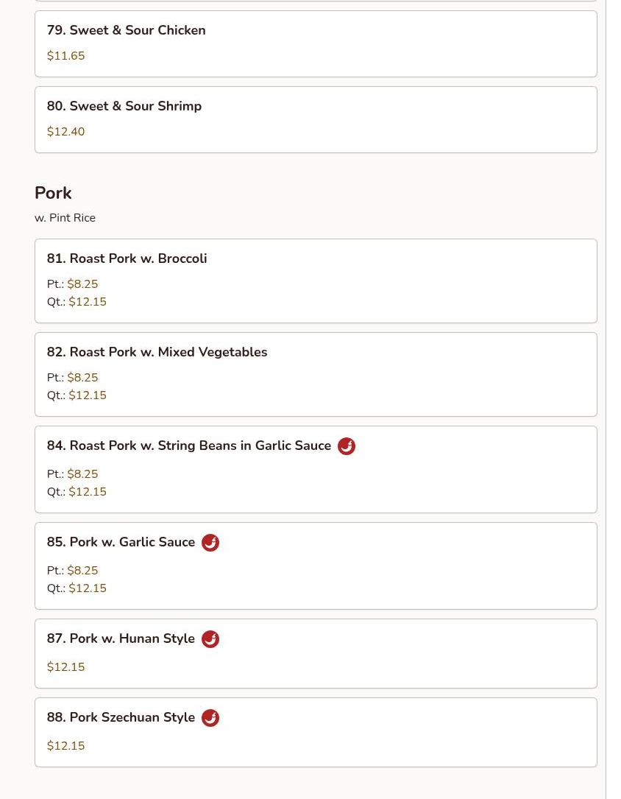Pick pint price for Roast Pork Mixed Vegetables

pos(82,378)
